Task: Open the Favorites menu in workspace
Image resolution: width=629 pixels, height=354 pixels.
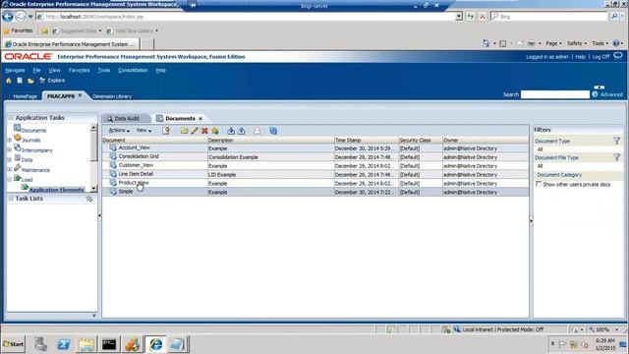Action: tap(79, 70)
